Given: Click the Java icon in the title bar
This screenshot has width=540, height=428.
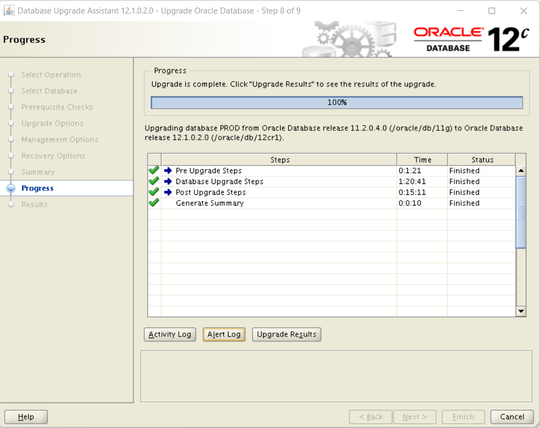Looking at the screenshot, I should tap(9, 11).
